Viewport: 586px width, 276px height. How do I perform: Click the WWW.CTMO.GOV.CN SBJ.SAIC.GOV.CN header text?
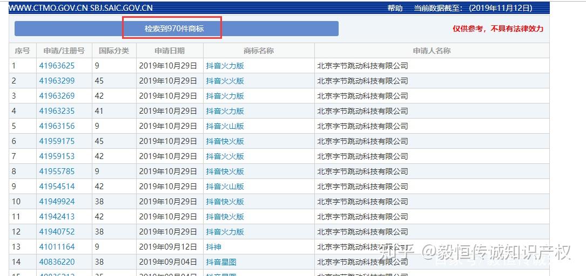[x=80, y=8]
